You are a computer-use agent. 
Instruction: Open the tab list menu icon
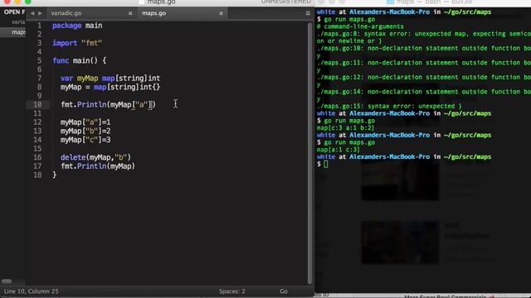pos(308,13)
